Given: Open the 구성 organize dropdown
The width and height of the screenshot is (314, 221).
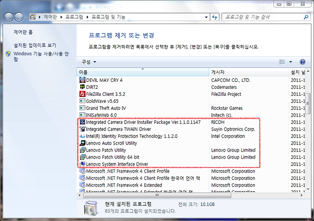Looking at the screenshot, I should (x=89, y=62).
